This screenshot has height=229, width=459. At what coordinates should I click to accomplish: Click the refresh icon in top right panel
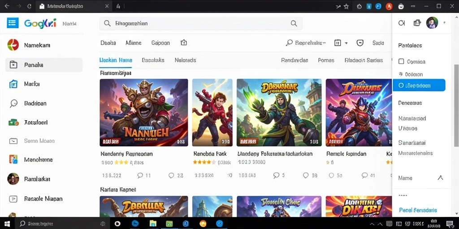tap(402, 23)
